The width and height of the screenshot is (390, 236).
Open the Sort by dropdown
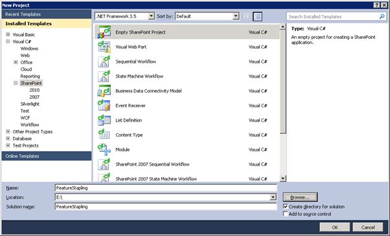click(236, 16)
